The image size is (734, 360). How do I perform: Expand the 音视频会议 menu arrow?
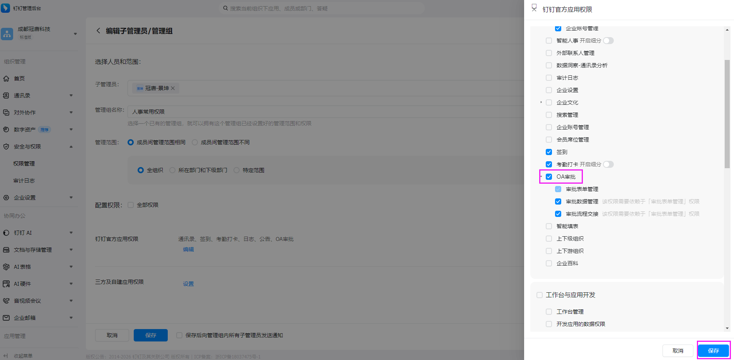pos(71,301)
